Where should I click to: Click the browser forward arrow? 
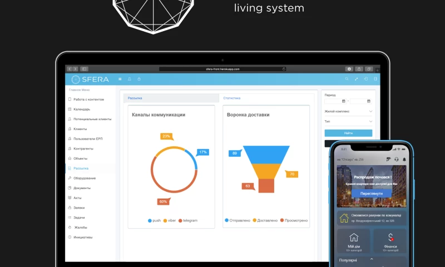point(75,69)
